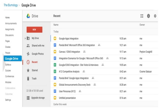Open the view details info icon
The height and width of the screenshot is (110, 160).
(x=148, y=16)
